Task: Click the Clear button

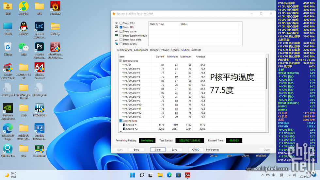Action: [x=158, y=150]
